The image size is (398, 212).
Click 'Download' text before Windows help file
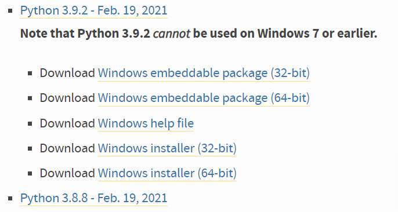[x=67, y=123]
